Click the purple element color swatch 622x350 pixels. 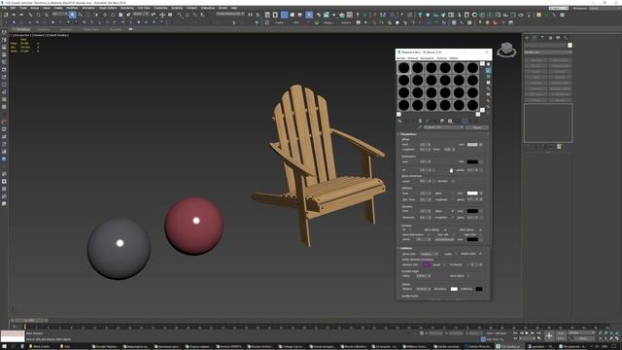(x=426, y=264)
